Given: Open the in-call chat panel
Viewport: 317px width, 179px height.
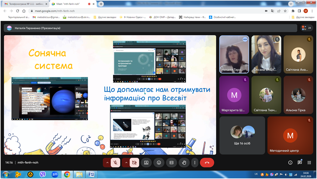Looking at the screenshot, I should [x=299, y=162].
